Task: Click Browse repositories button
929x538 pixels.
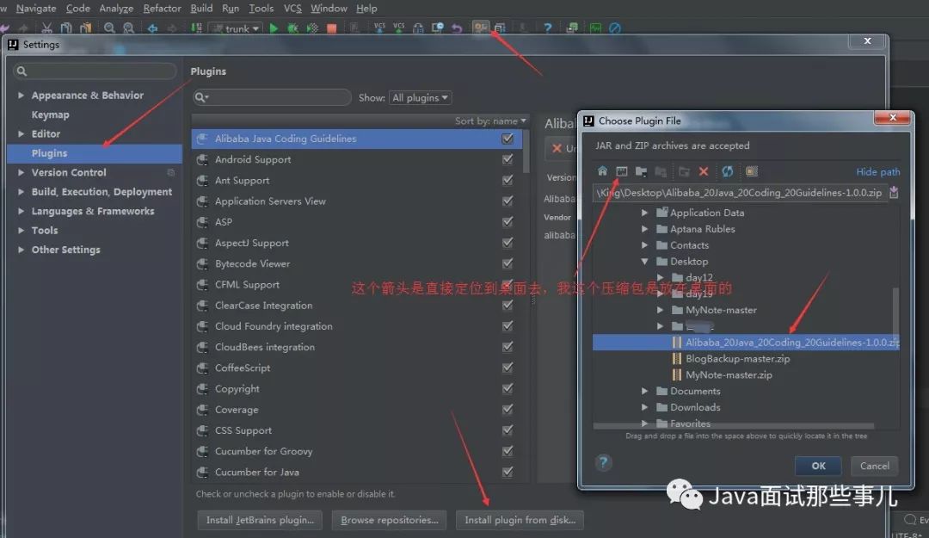Action: (x=390, y=520)
